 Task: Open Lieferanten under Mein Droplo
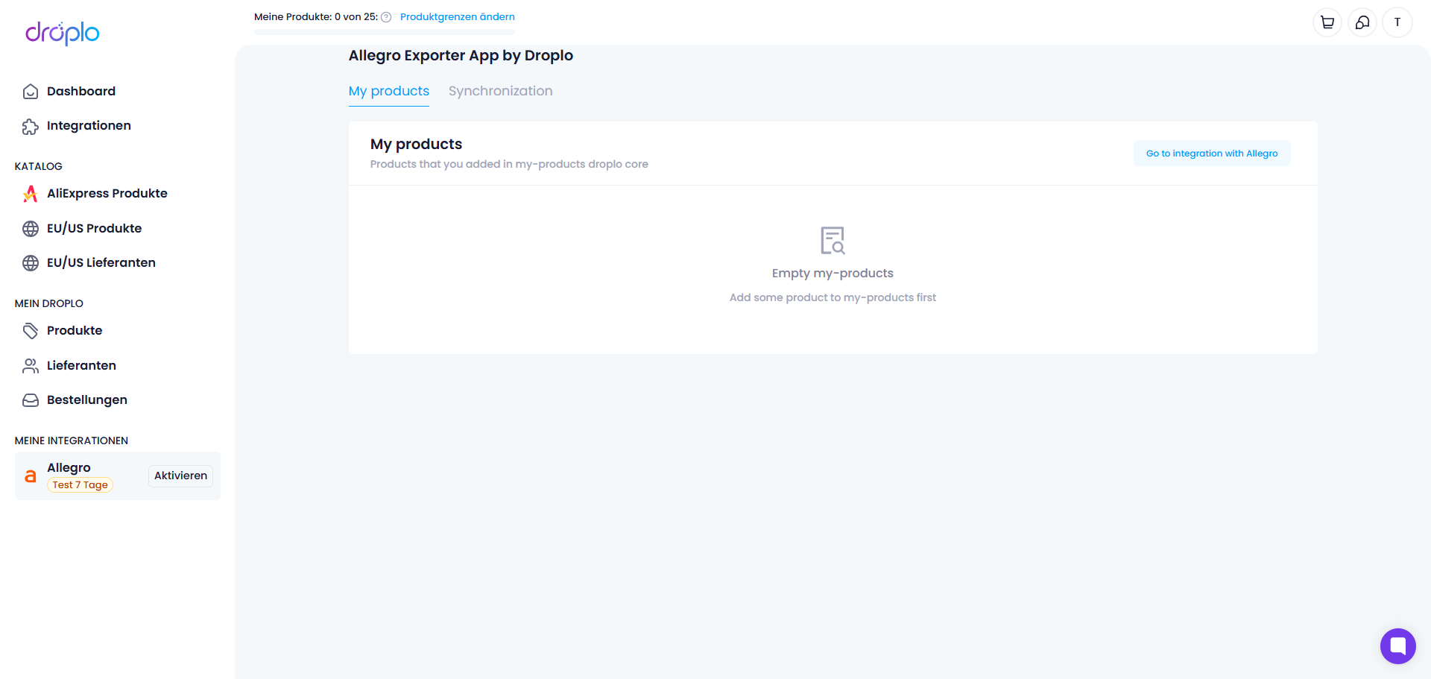[81, 365]
